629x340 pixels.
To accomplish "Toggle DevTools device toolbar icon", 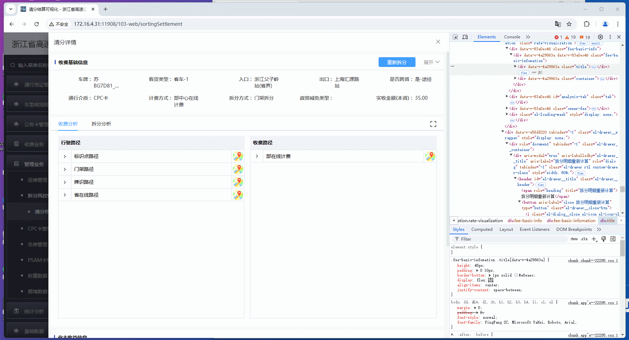I will (465, 37).
